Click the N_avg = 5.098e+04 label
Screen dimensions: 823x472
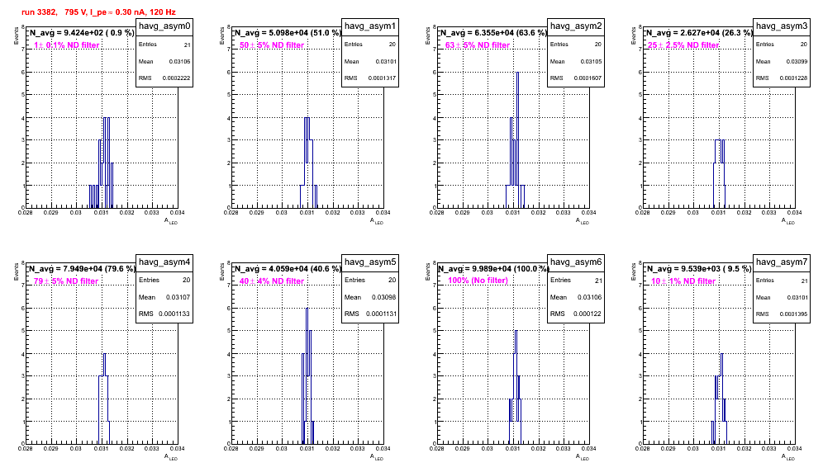288,33
